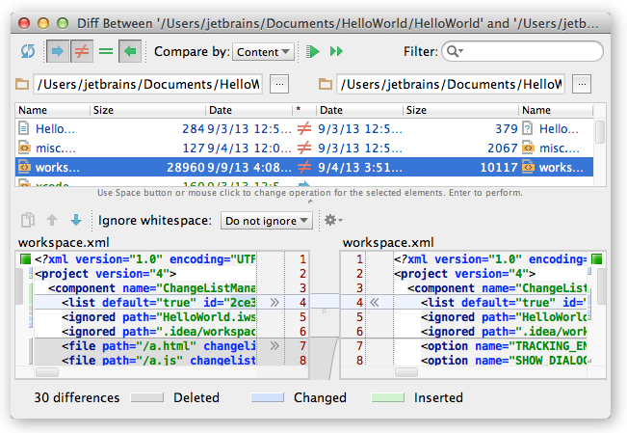
Task: Click the left browse (...) button
Action: coord(279,84)
